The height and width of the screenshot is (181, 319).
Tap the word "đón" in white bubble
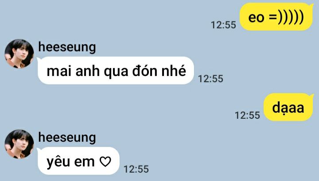145,71
